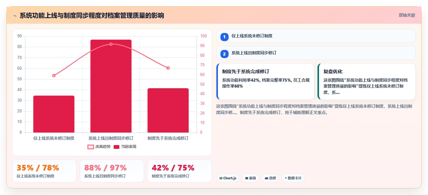The image size is (428, 195).
Task: Click the 88% / 97% stat card
Action: tap(112, 171)
